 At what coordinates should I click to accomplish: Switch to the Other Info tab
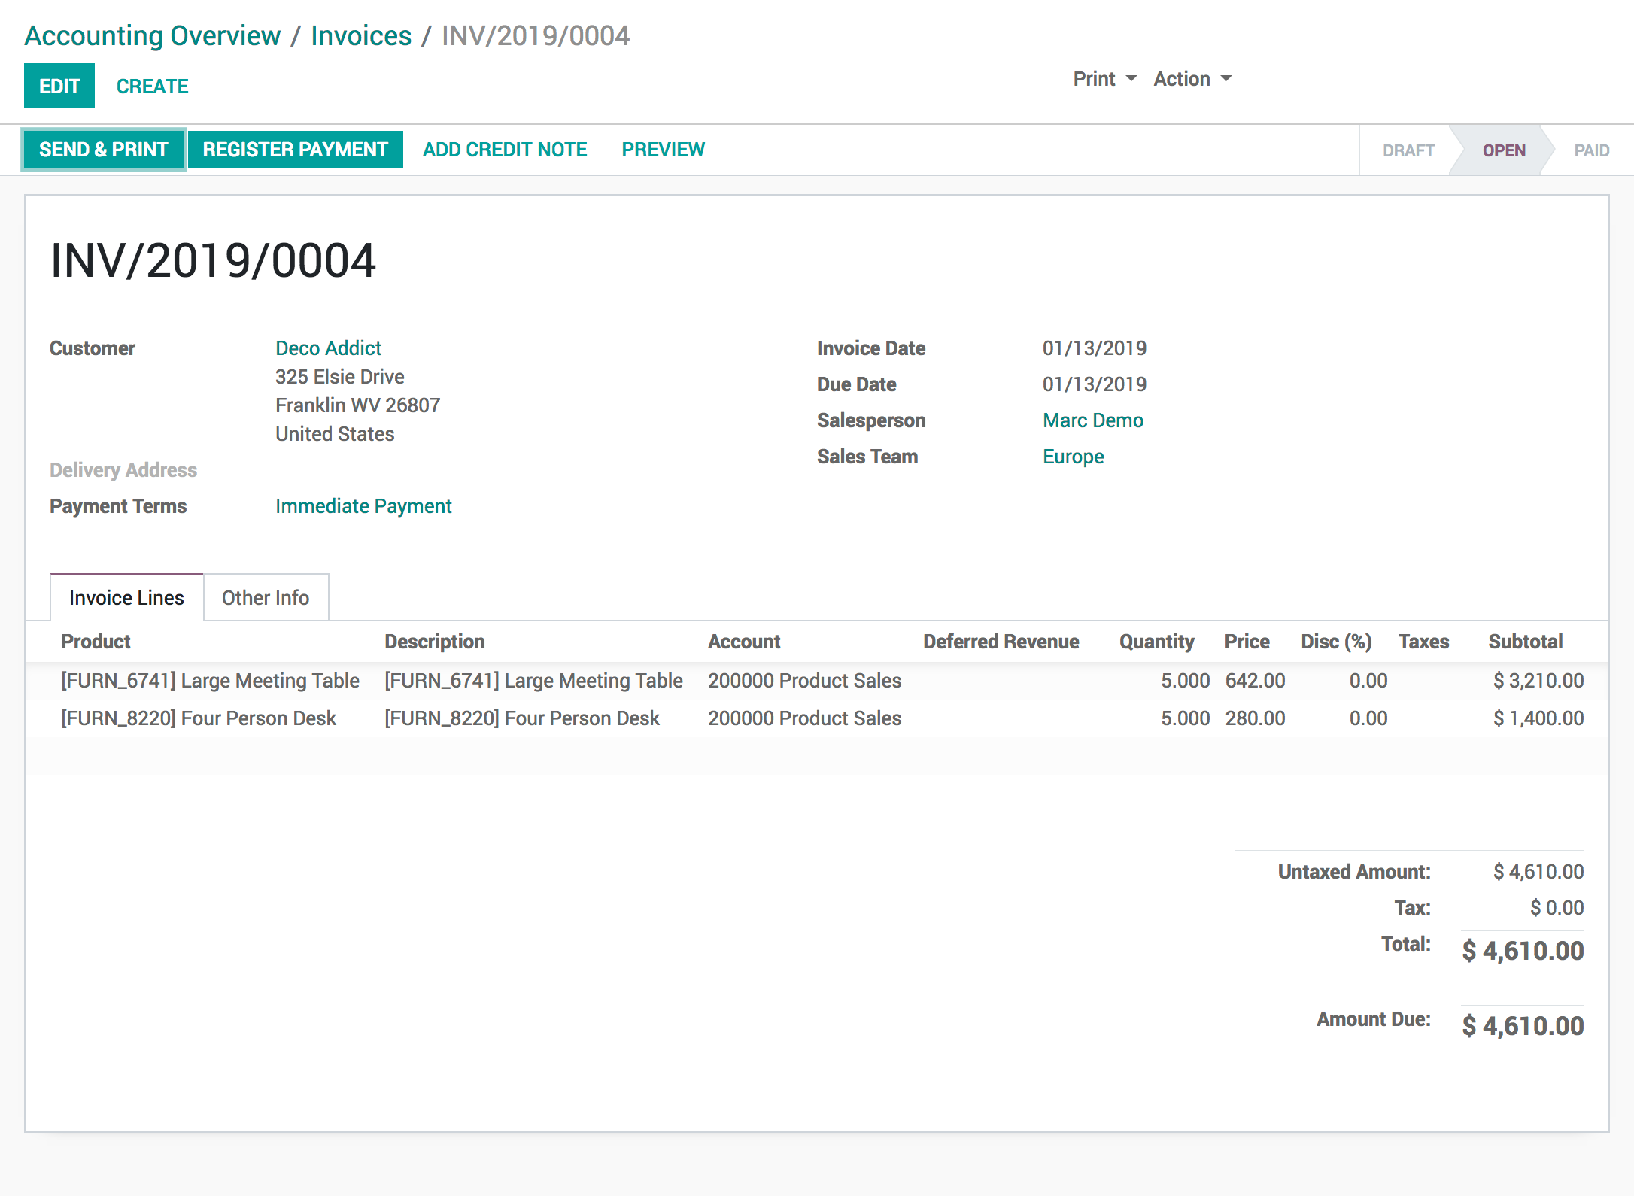265,596
